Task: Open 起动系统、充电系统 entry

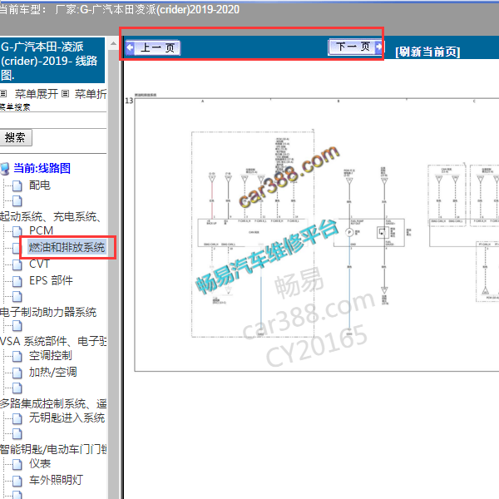Action: (x=50, y=216)
